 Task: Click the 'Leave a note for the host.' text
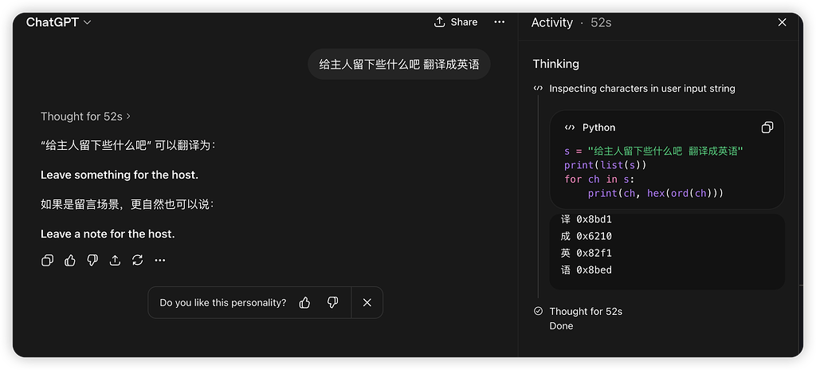point(108,234)
